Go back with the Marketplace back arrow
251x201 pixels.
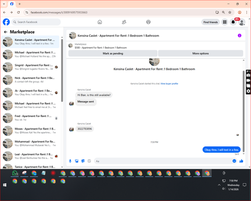pos(6,32)
